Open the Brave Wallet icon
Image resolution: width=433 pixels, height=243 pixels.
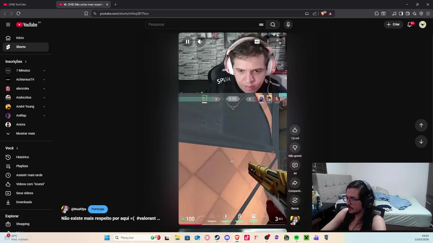(408, 13)
